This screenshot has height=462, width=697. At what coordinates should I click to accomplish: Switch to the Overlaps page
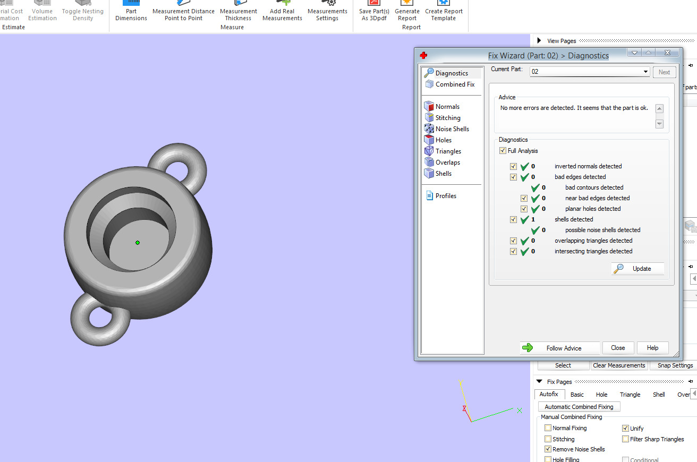tap(443, 162)
